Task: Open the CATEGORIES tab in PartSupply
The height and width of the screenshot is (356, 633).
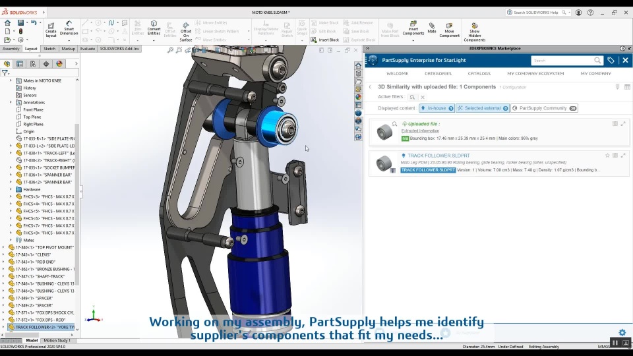Action: click(x=438, y=73)
